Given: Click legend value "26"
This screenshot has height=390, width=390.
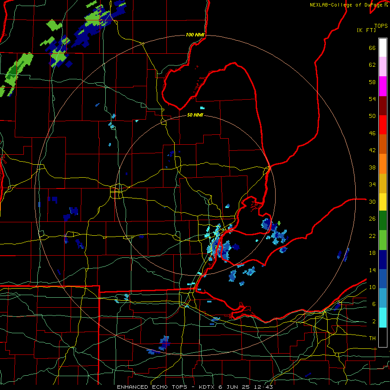Looking at the screenshot, I should click(x=372, y=219).
